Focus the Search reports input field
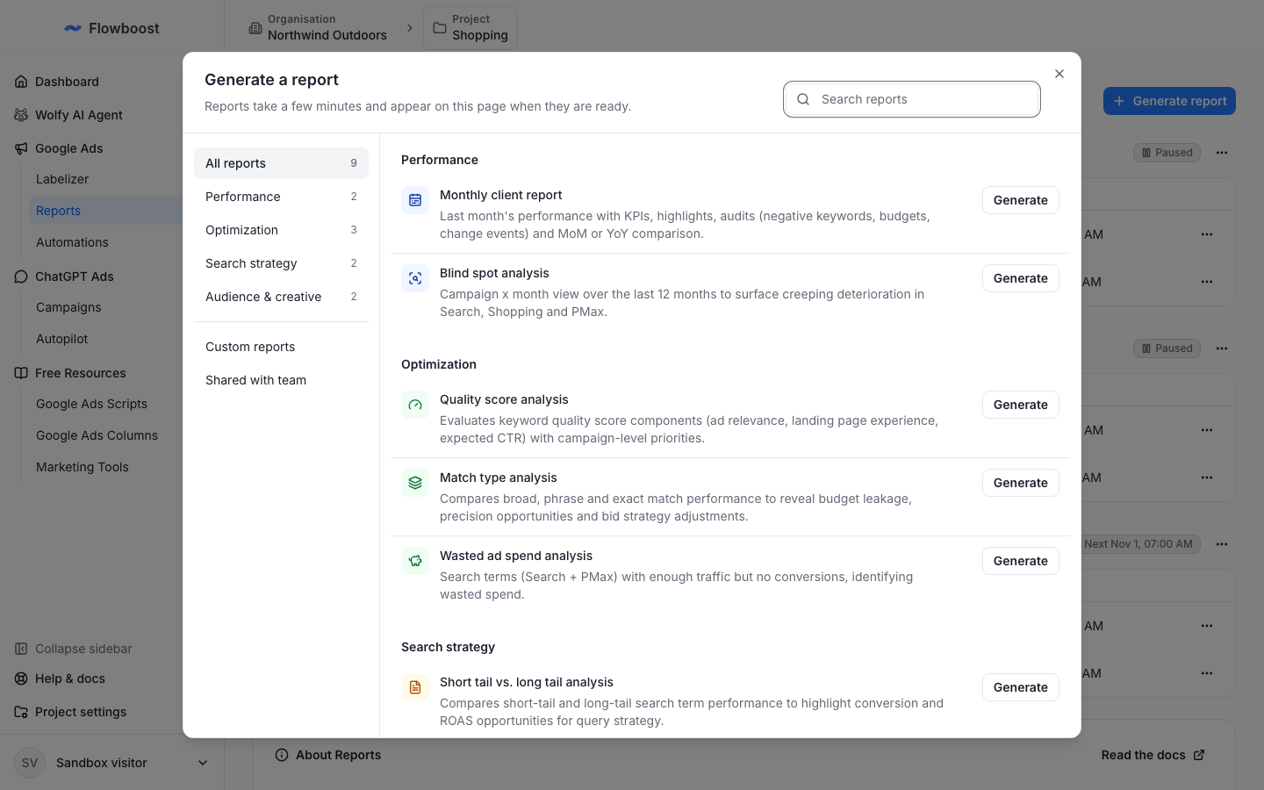Image resolution: width=1264 pixels, height=790 pixels. click(x=912, y=99)
